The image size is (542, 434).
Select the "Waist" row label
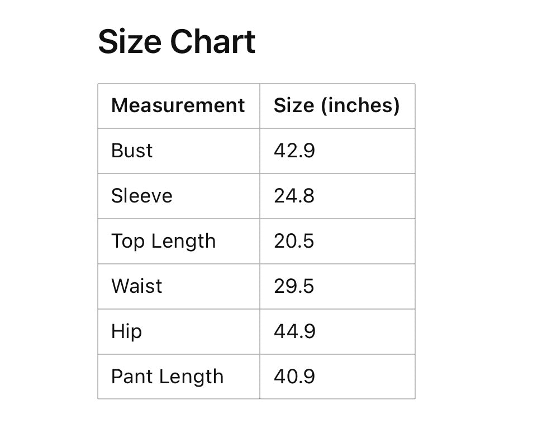[137, 286]
